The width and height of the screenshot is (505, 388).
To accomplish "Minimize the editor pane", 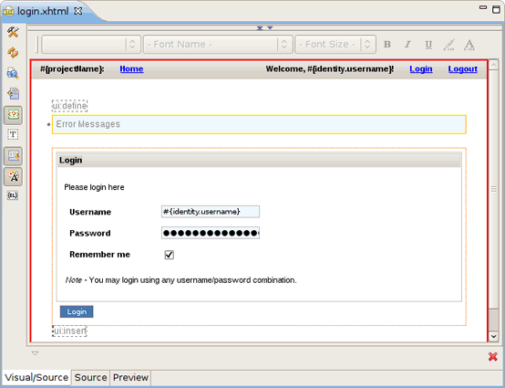I will [x=483, y=7].
